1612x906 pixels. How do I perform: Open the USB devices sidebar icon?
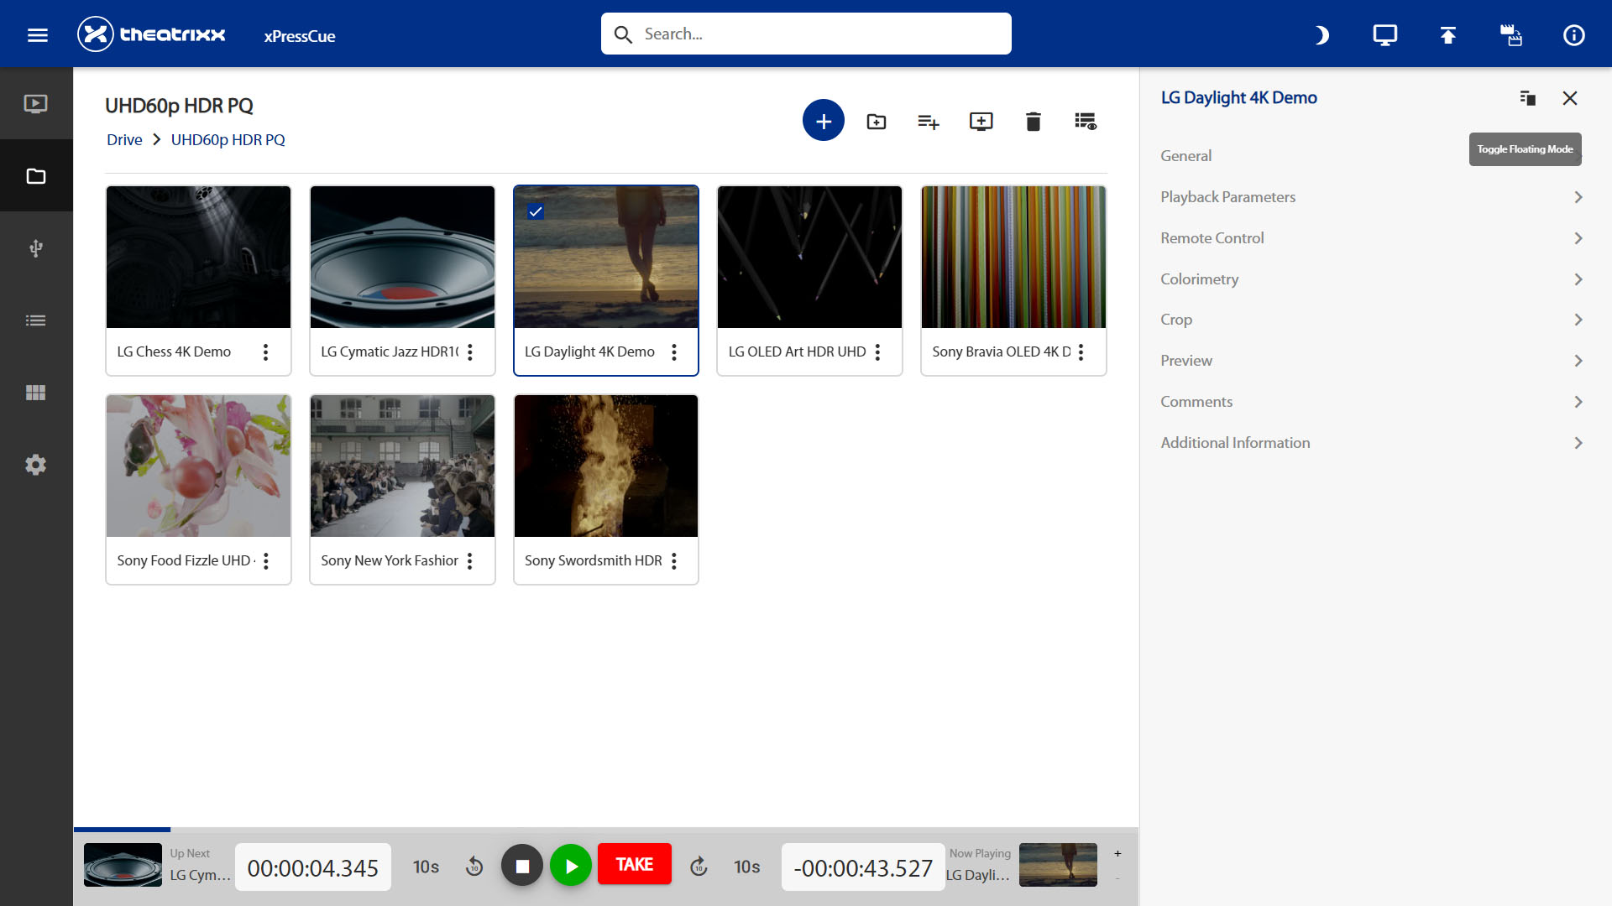(36, 247)
